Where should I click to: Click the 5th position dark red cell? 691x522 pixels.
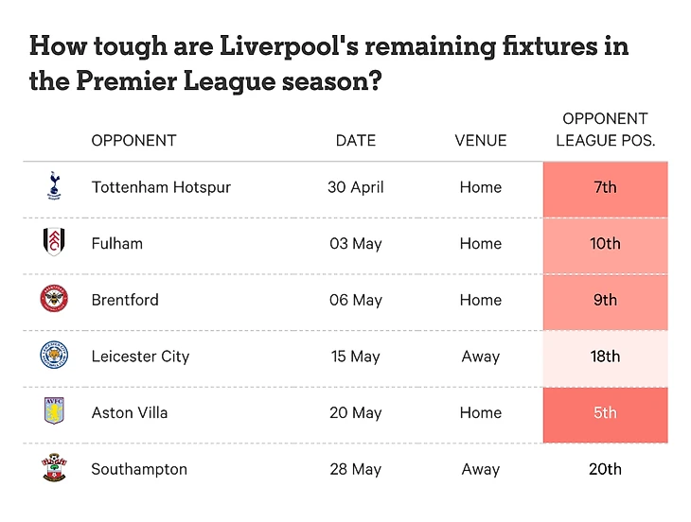(x=606, y=415)
